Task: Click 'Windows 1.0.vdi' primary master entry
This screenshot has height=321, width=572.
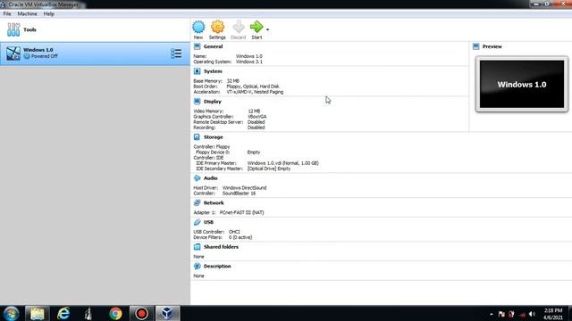Action: pos(282,163)
